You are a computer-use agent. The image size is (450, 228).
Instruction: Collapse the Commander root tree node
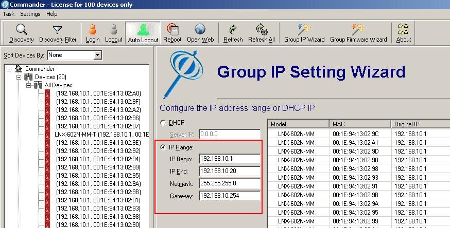tap(9, 69)
